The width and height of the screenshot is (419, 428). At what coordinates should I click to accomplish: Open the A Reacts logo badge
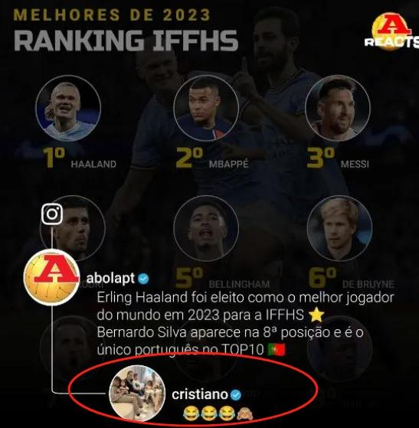(392, 32)
